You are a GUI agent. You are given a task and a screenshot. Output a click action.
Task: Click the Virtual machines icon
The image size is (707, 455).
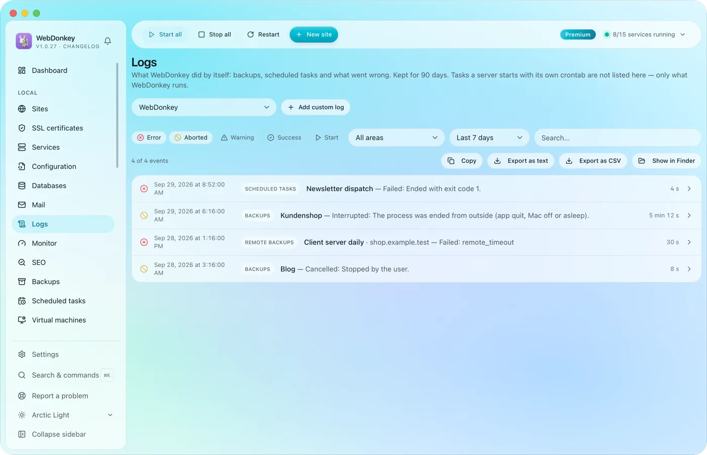click(22, 320)
